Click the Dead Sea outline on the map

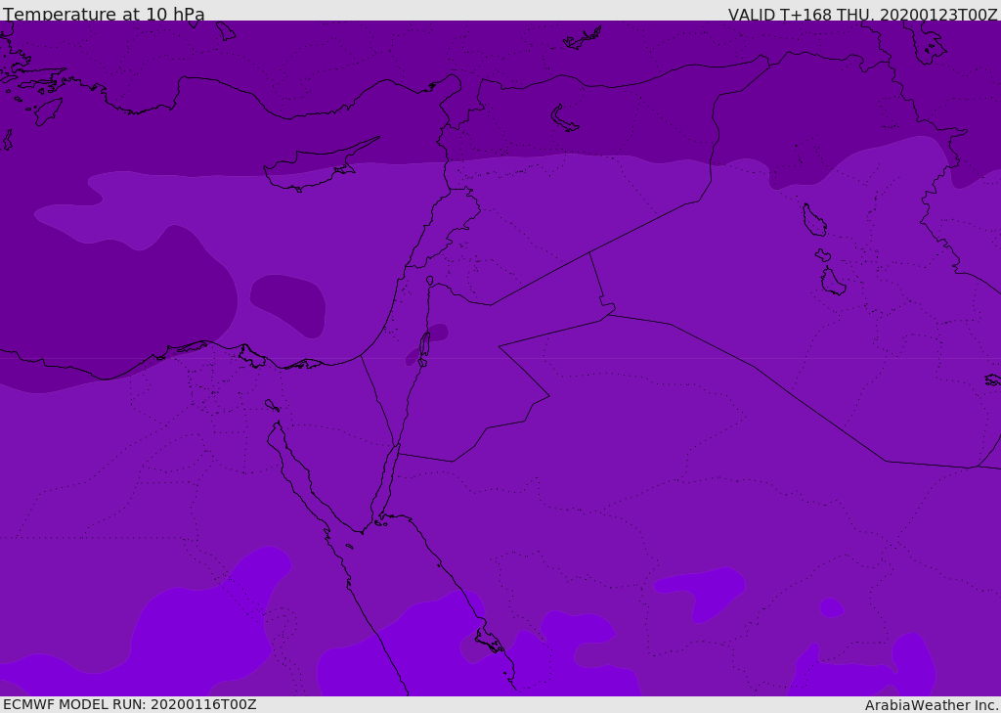424,348
